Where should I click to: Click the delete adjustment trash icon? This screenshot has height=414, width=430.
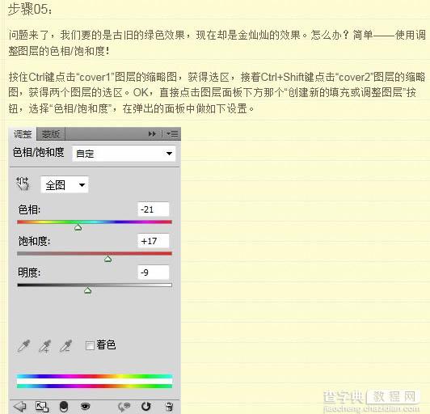169,406
